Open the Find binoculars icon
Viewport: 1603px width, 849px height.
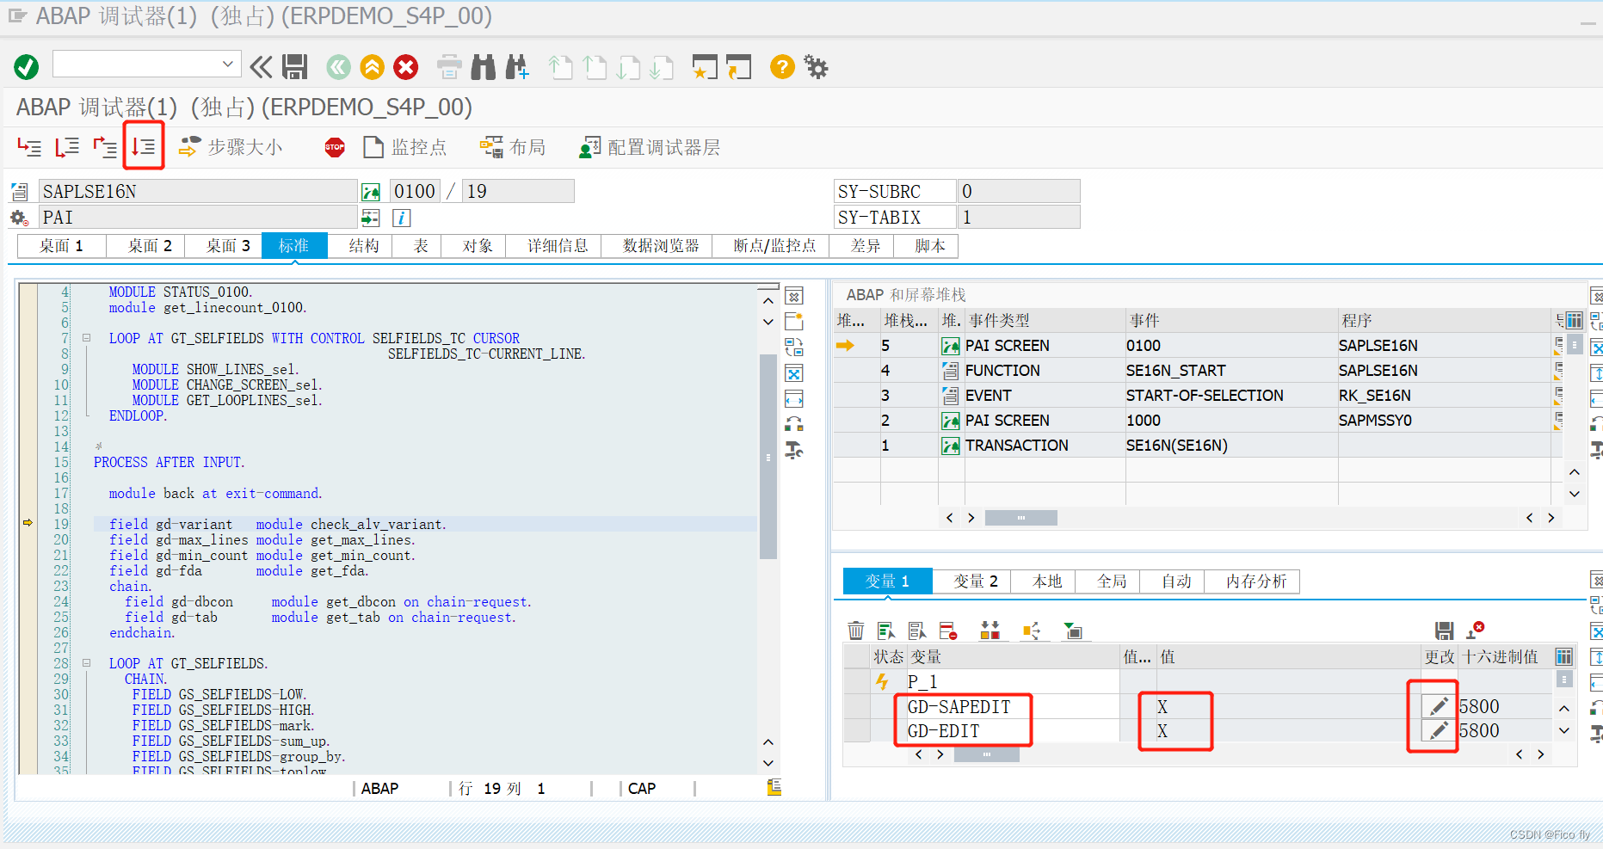point(484,66)
